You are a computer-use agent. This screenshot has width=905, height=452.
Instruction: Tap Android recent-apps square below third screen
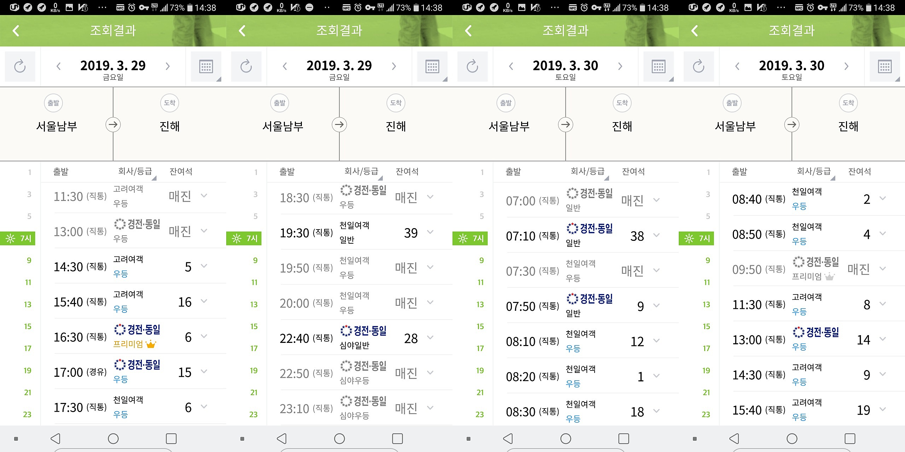tap(624, 439)
